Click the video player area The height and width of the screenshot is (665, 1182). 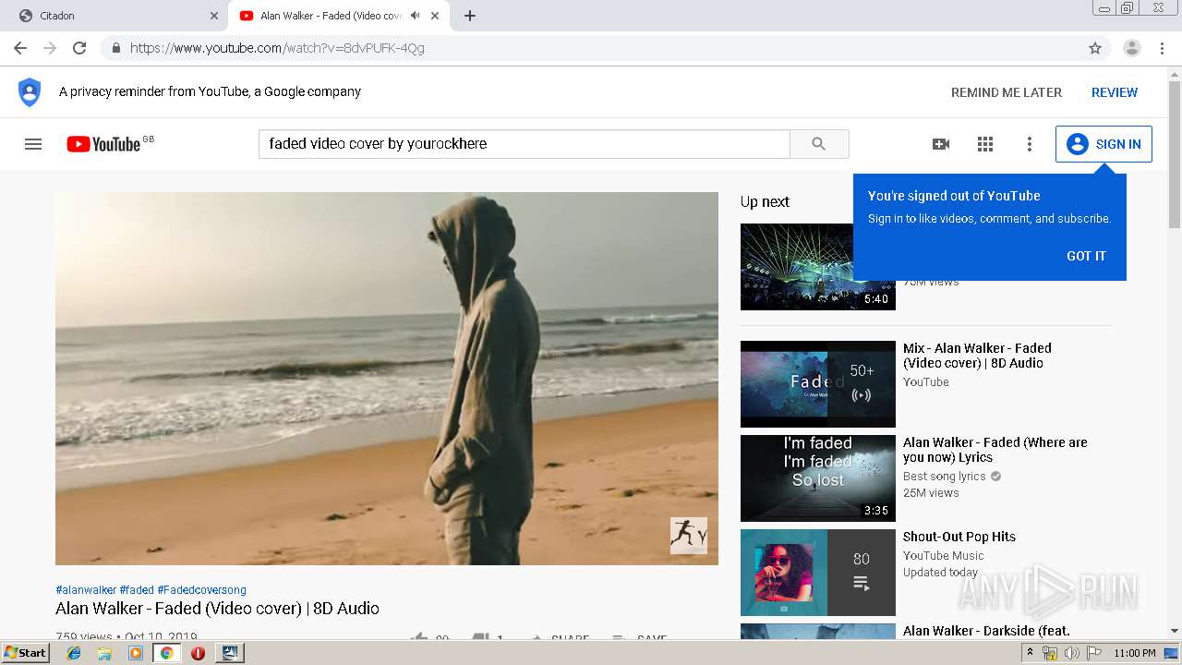pos(387,379)
